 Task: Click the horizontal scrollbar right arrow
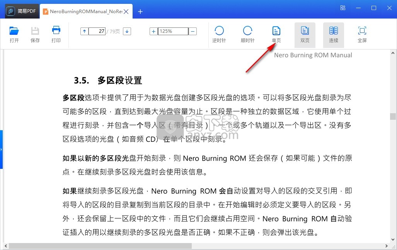click(x=386, y=246)
